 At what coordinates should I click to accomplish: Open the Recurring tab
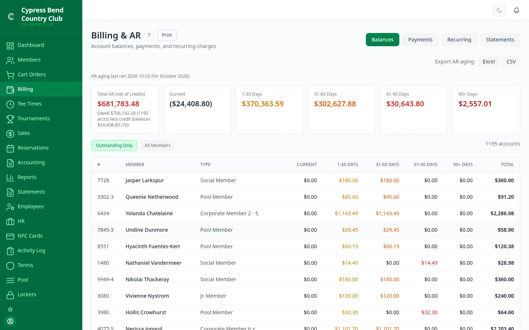(459, 40)
